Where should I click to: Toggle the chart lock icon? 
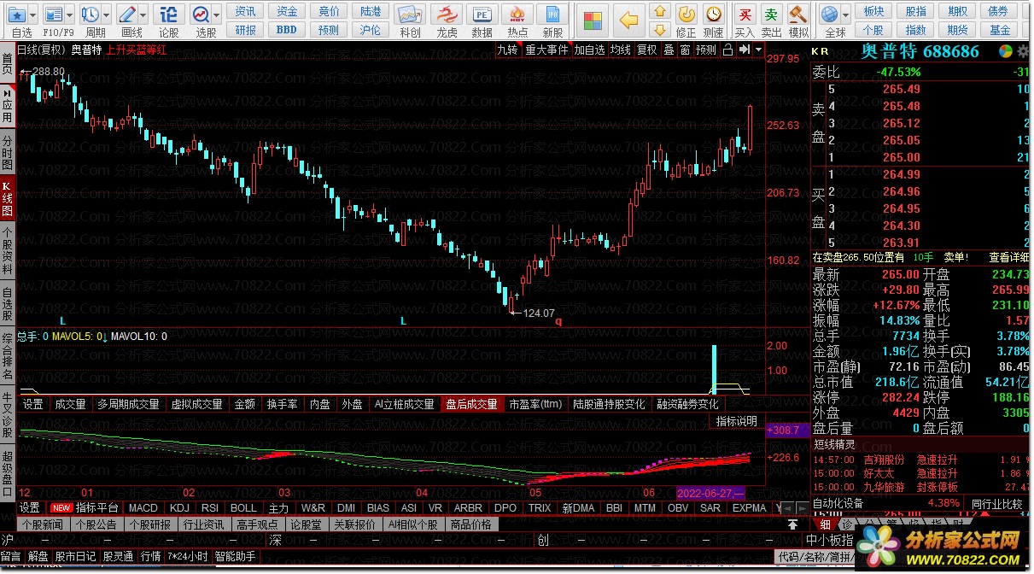(x=727, y=50)
